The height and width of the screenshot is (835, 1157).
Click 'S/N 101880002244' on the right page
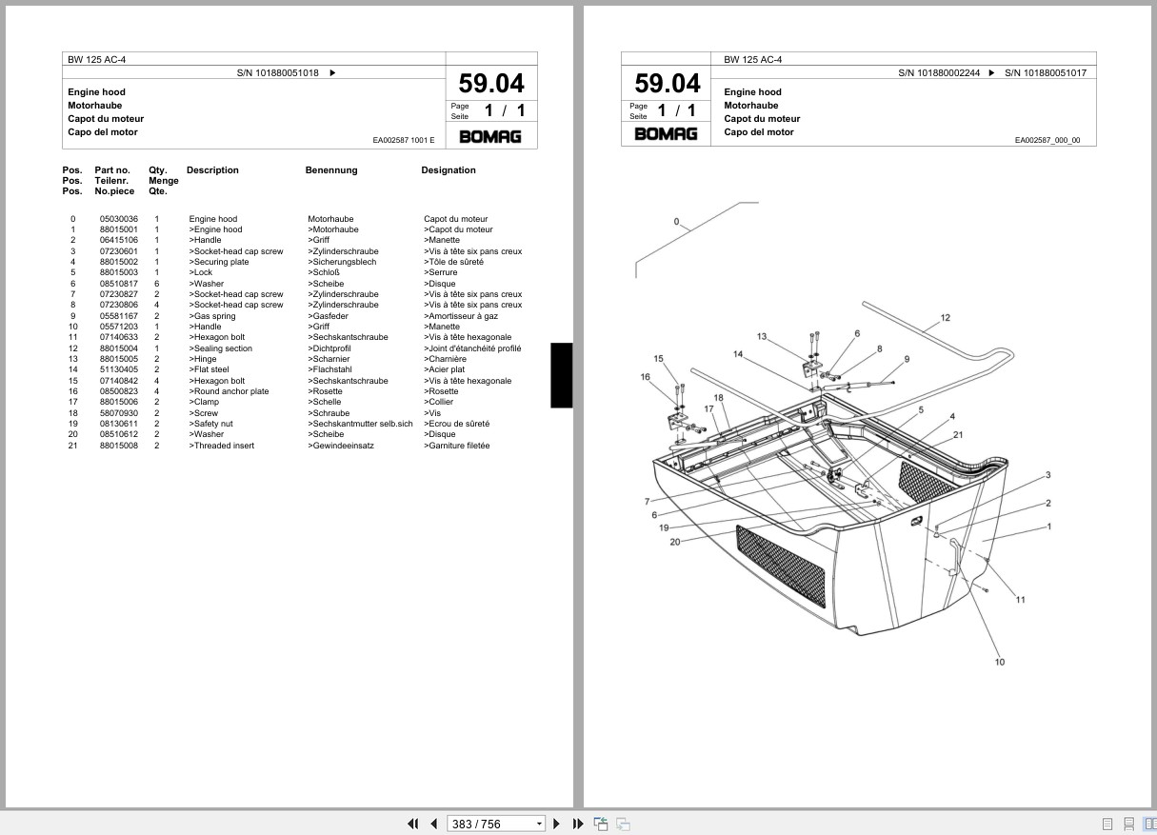[x=941, y=72]
